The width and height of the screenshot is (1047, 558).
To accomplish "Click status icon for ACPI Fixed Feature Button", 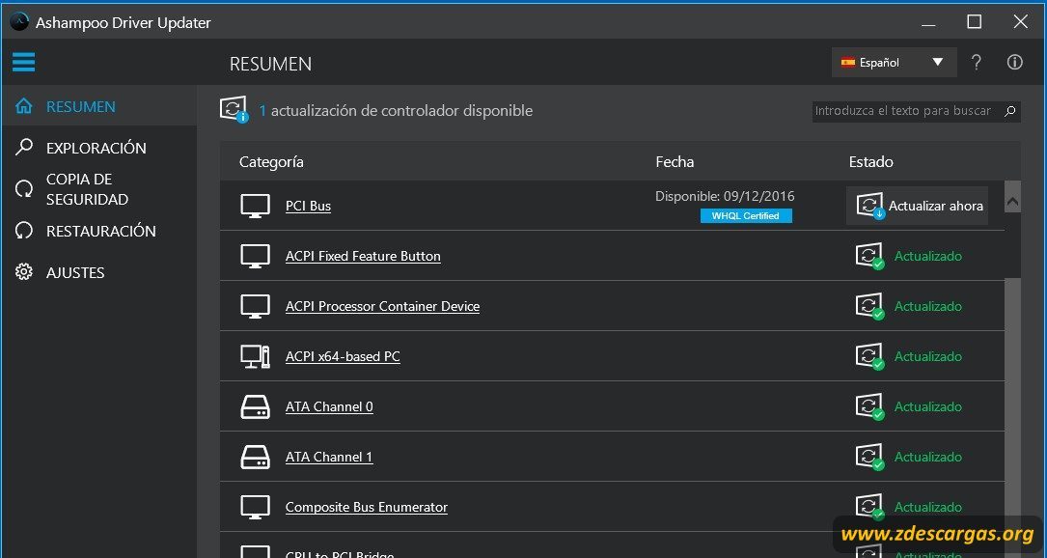I will tap(870, 256).
